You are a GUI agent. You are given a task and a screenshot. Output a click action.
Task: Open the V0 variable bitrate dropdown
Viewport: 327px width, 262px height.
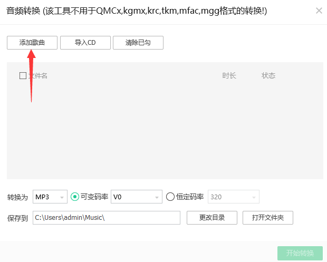137,197
